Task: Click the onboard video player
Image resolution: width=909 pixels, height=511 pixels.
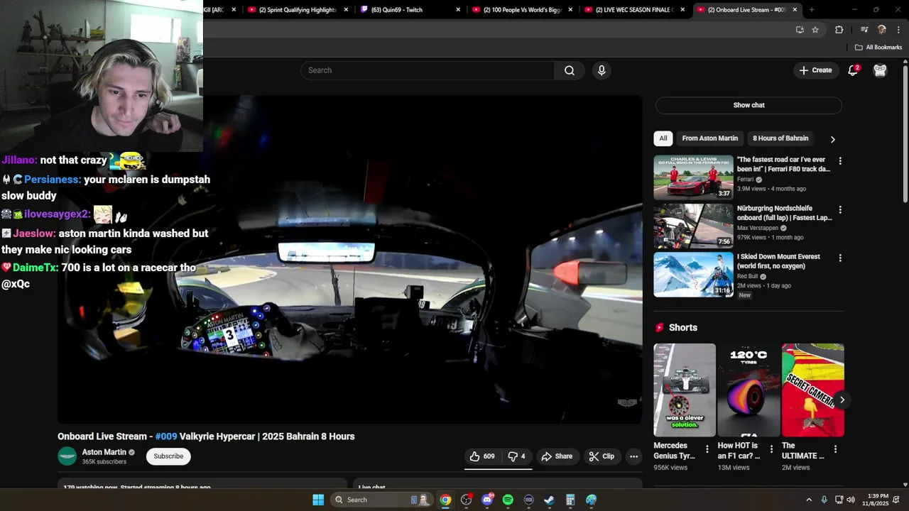Action: tap(350, 259)
